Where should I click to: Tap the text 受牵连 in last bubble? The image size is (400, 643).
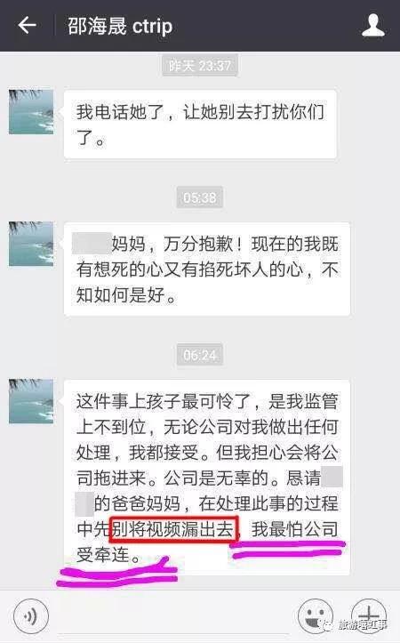click(x=103, y=555)
